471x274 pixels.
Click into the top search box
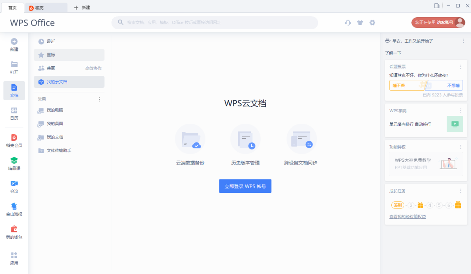(214, 23)
